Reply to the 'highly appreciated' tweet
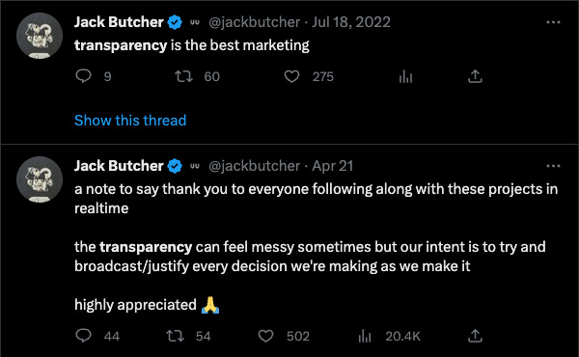Viewport: 579px width, 357px height. [83, 336]
